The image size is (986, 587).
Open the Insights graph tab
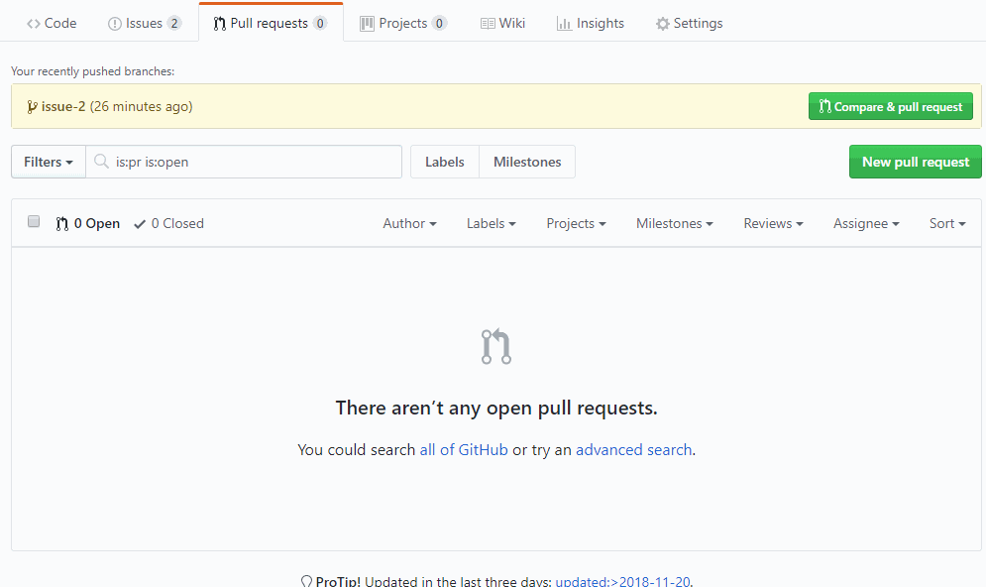[x=591, y=23]
